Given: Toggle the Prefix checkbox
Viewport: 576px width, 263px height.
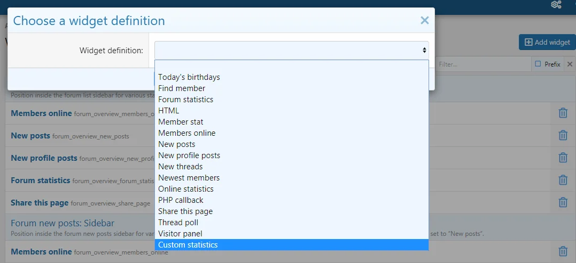Looking at the screenshot, I should coord(538,64).
